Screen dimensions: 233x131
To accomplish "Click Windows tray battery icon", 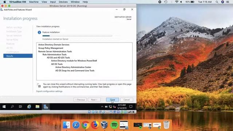I will click(x=106, y=107).
